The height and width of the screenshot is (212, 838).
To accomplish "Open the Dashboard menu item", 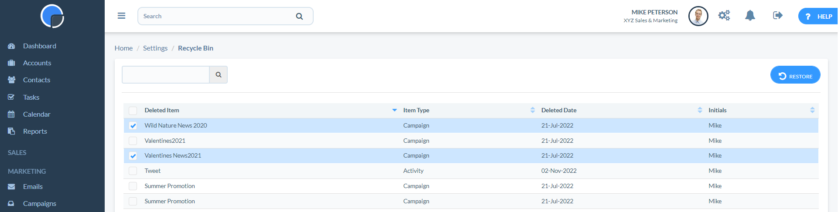I will (40, 46).
